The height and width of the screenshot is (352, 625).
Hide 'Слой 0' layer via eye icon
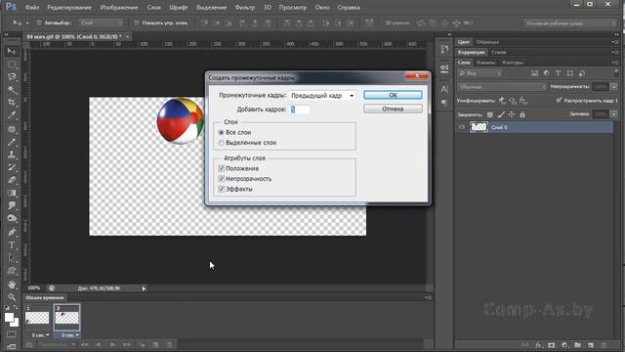tap(462, 127)
